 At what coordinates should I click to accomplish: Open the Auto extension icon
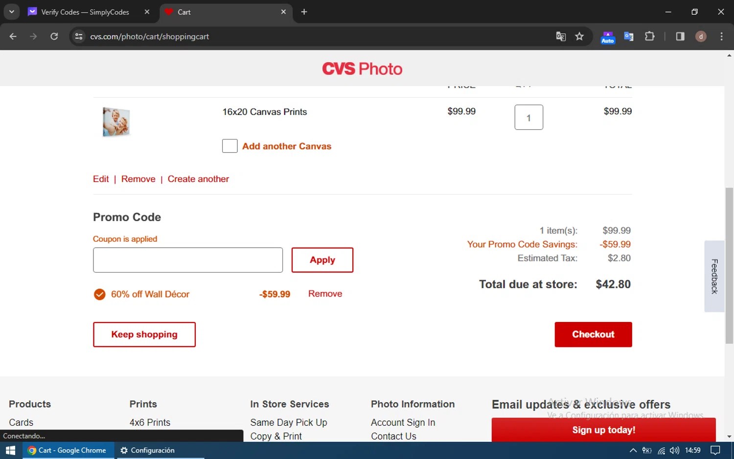pos(608,37)
